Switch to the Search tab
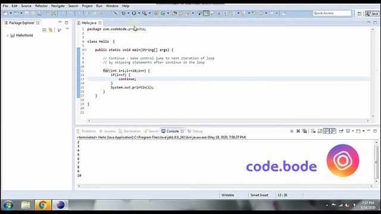The image size is (381, 214). pos(151,131)
